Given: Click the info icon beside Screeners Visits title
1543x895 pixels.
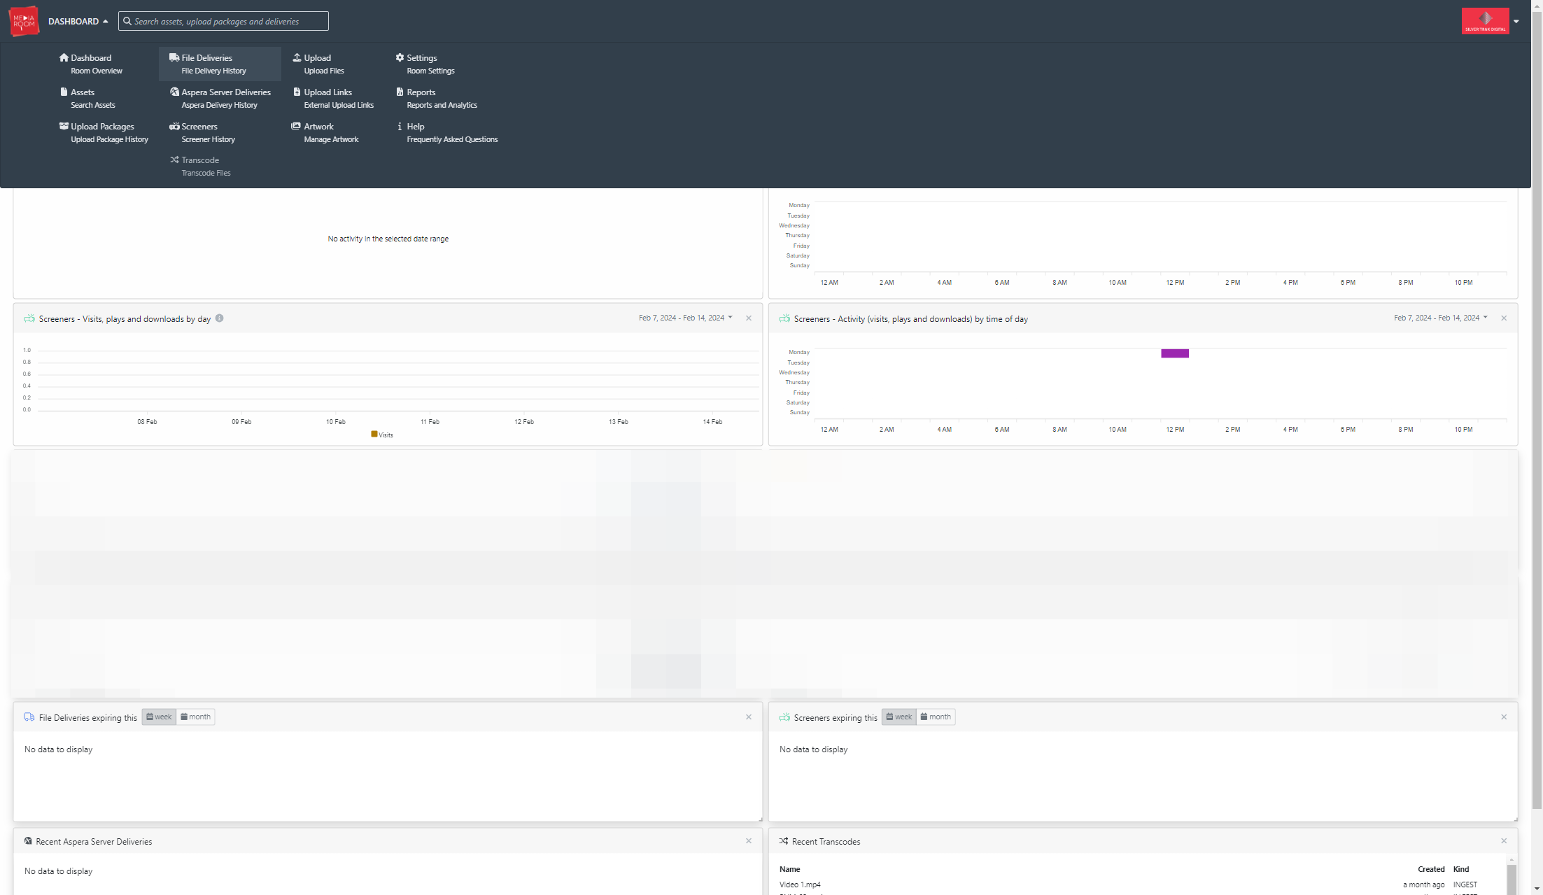Looking at the screenshot, I should point(219,318).
